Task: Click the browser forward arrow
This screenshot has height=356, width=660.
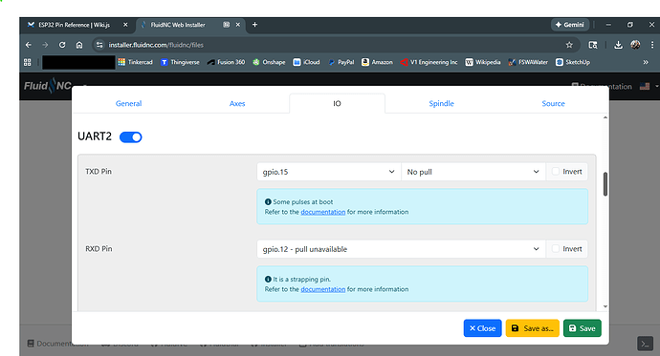Action: click(x=45, y=45)
